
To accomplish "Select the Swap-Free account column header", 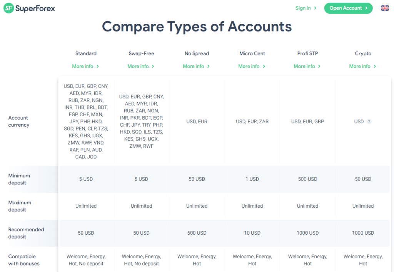I will point(141,53).
